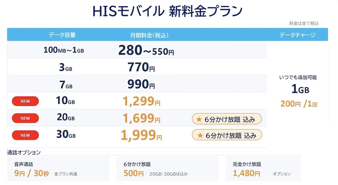Click the NEW badge beside 10GB
338x185 pixels.
tap(25, 101)
